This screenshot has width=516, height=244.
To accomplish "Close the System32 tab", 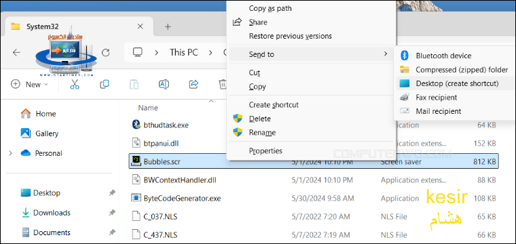I will coord(140,26).
